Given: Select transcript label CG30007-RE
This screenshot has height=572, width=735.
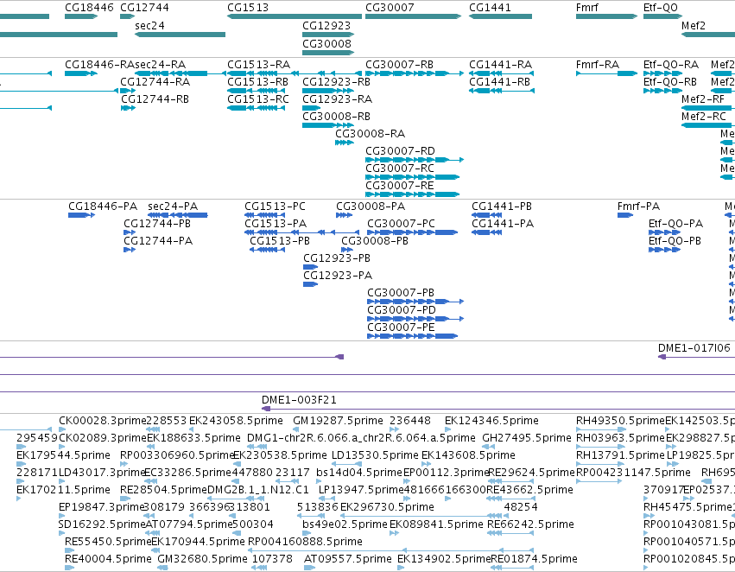Looking at the screenshot, I should (x=399, y=186).
